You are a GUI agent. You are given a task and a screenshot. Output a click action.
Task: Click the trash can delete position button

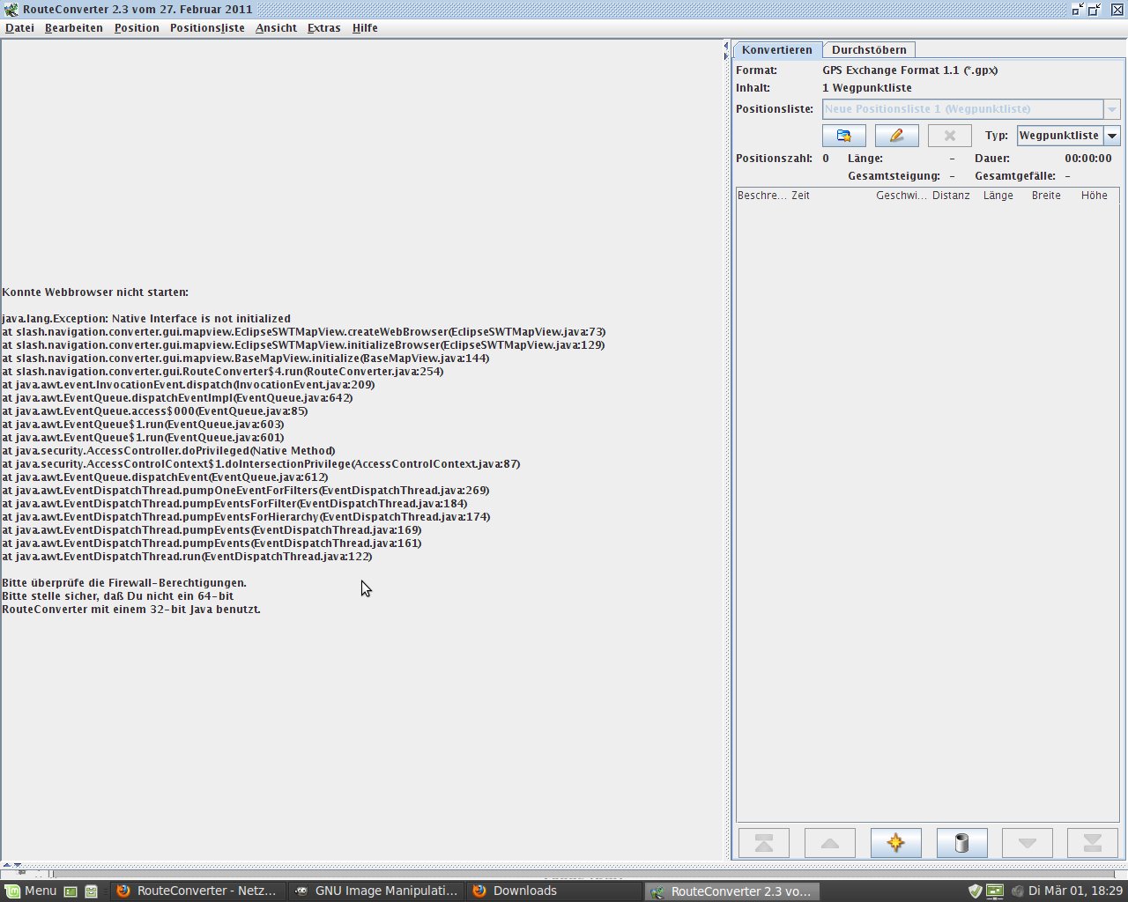coord(961,843)
